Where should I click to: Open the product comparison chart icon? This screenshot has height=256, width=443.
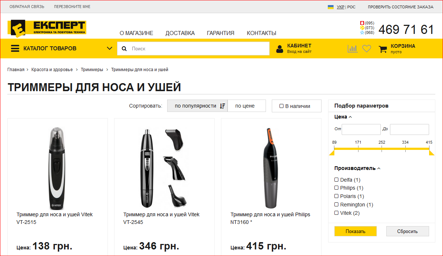(x=352, y=49)
